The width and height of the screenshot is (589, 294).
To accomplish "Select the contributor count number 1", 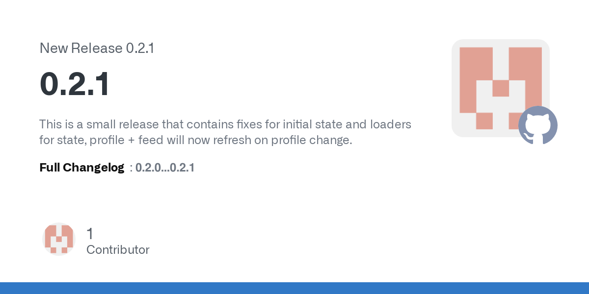I will click(90, 234).
